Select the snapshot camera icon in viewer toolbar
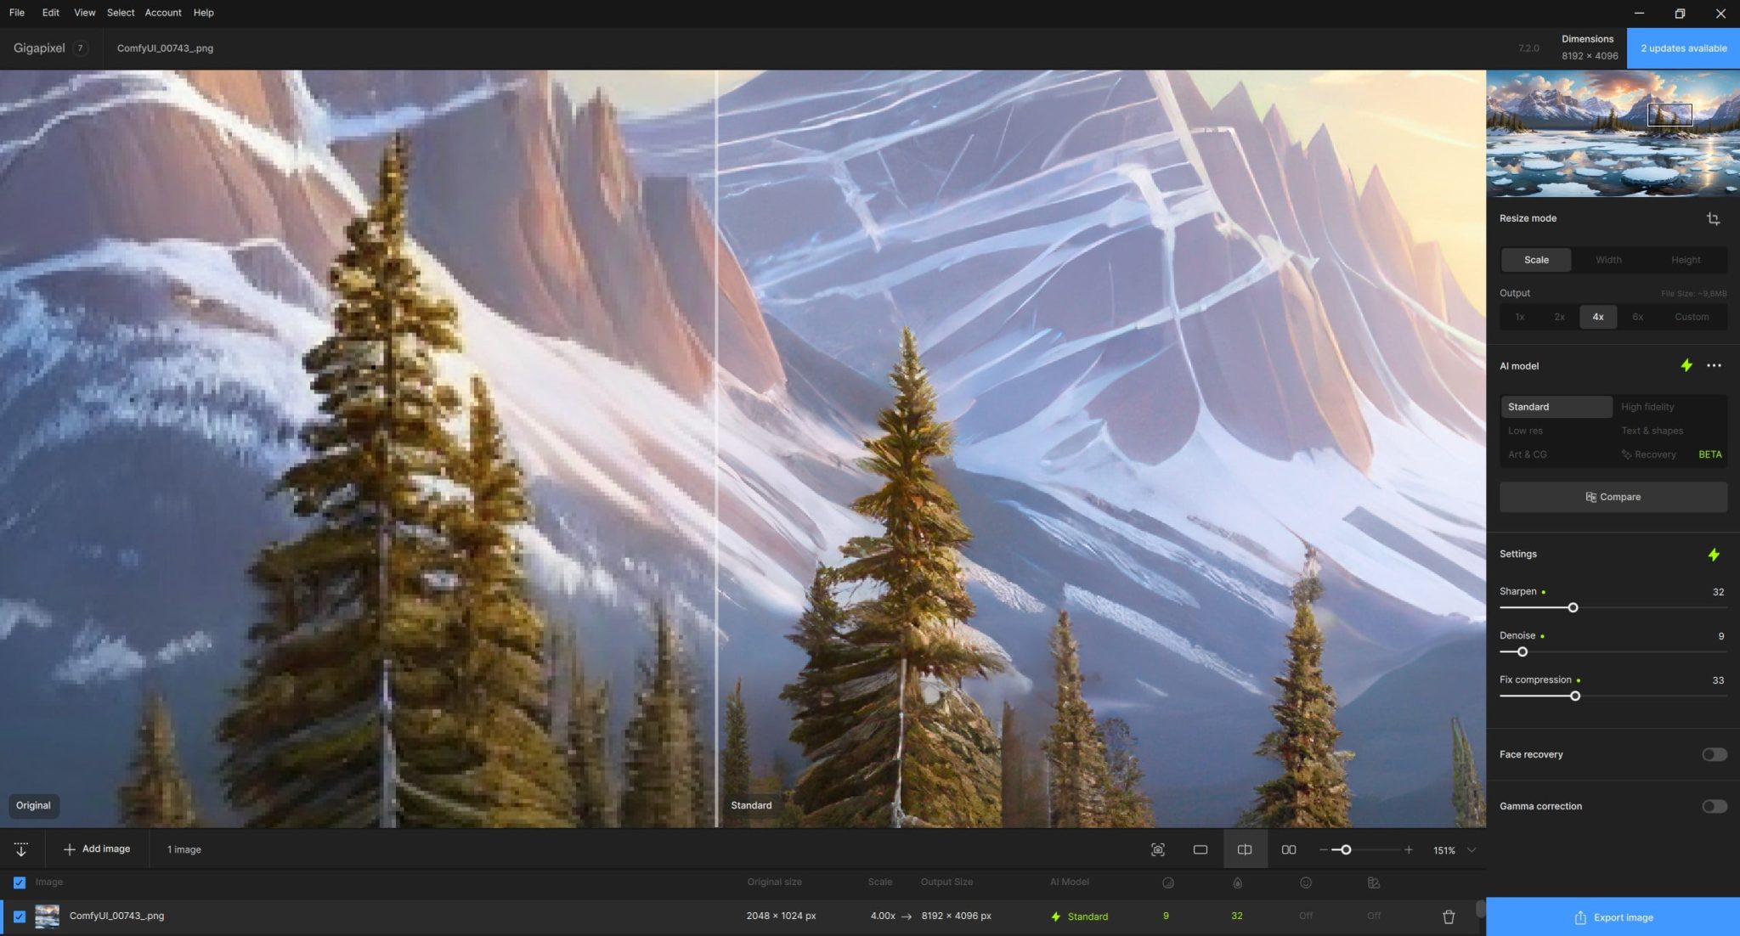 [x=1158, y=849]
